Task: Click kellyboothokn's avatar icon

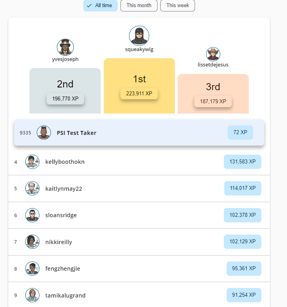Action: 32,162
